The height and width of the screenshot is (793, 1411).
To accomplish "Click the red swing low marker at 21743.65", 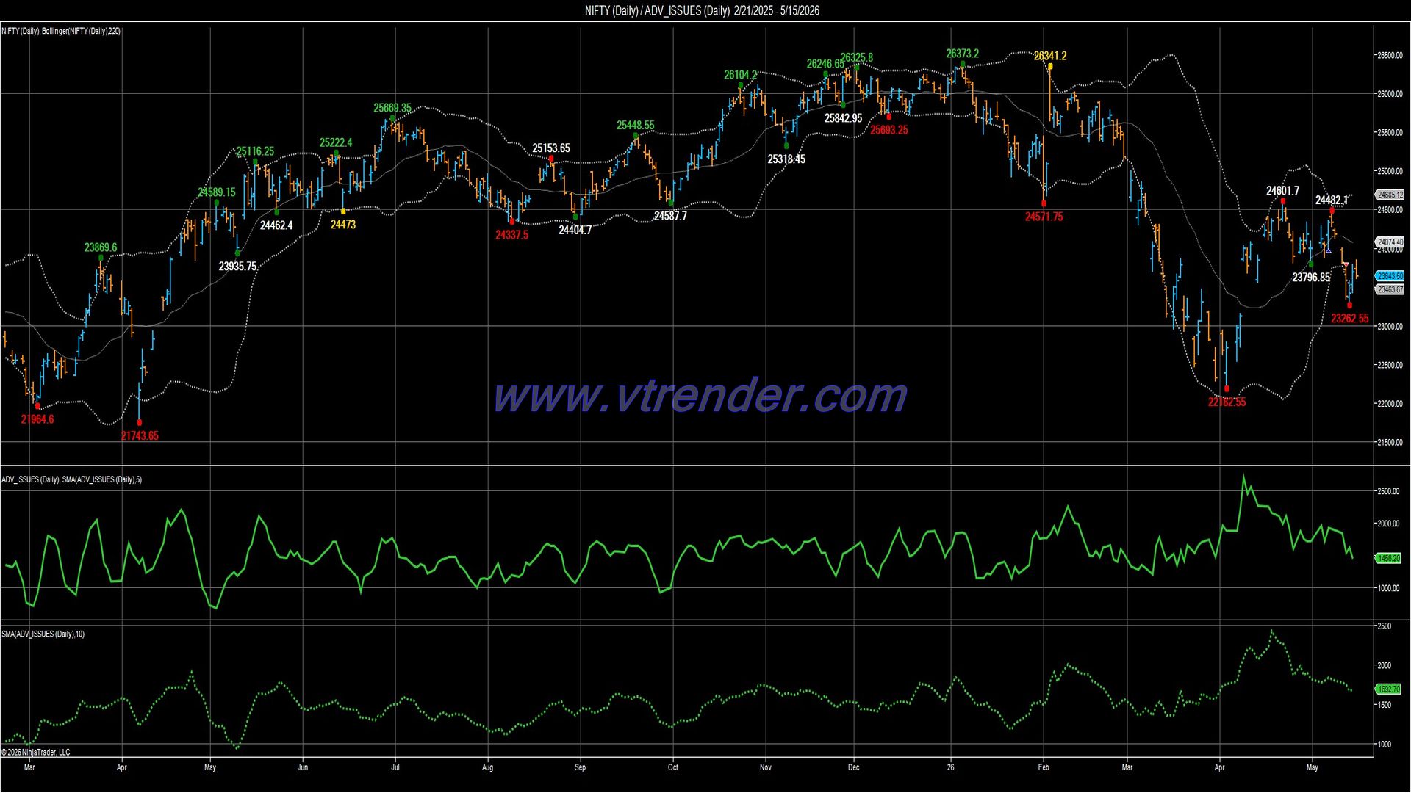I will coord(140,422).
